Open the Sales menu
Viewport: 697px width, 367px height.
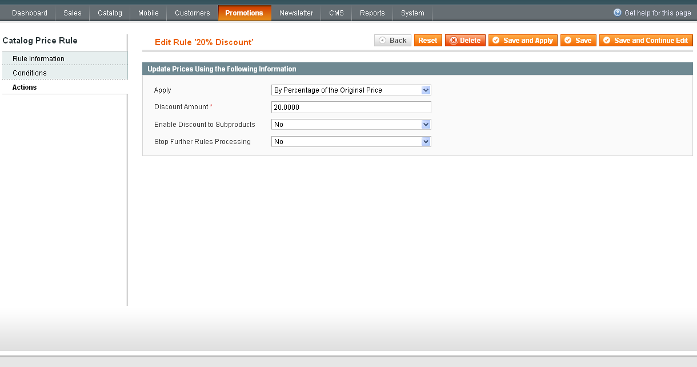click(73, 13)
